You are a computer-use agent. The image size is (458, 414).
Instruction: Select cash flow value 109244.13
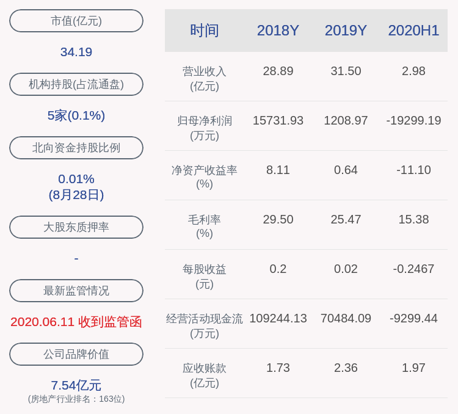278,318
